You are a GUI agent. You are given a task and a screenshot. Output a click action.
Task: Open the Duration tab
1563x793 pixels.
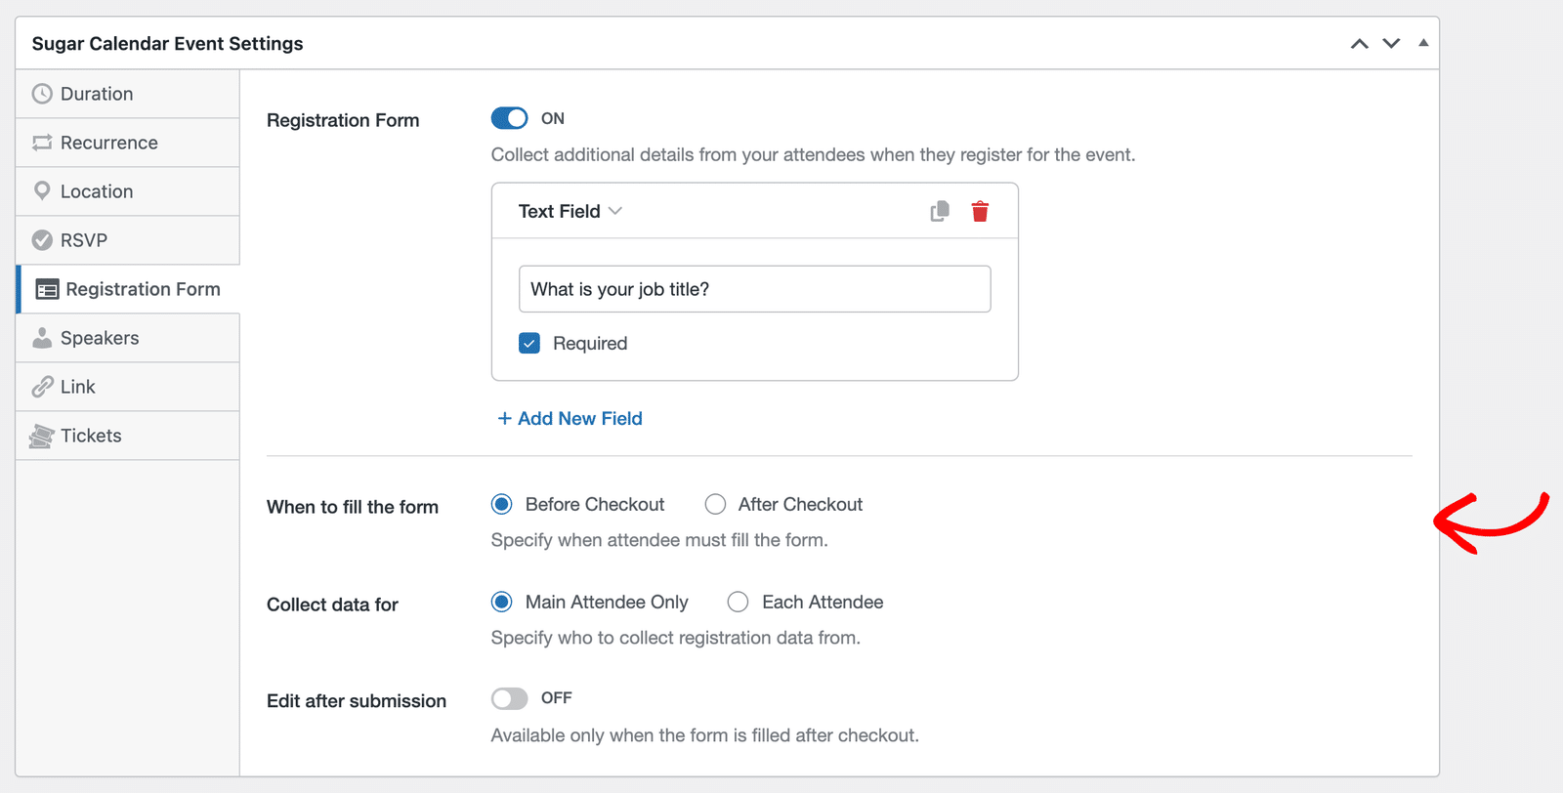click(x=128, y=94)
